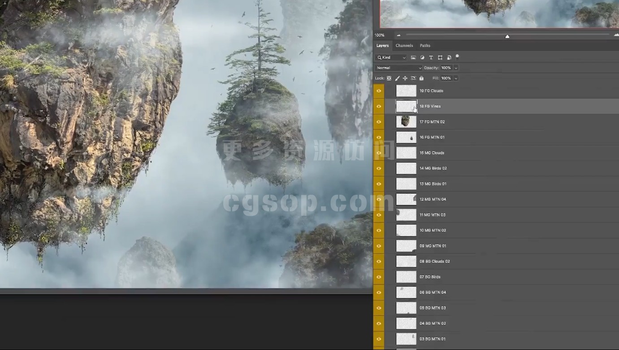Viewport: 619px width, 350px height.
Task: Click the Navigator zoom slider handle
Action: click(x=507, y=36)
